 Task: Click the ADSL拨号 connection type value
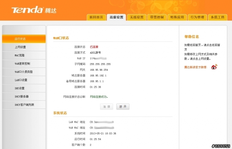coord(95,53)
